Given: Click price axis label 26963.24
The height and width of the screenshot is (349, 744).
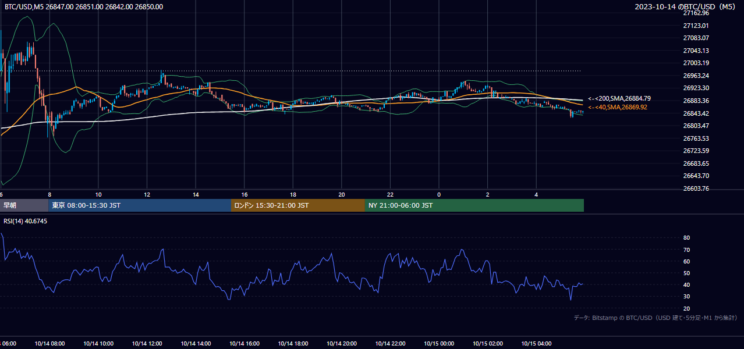Looking at the screenshot, I should [x=696, y=76].
